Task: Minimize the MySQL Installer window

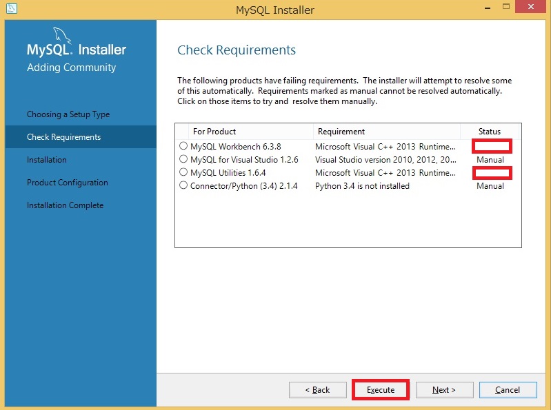Action: pos(488,8)
